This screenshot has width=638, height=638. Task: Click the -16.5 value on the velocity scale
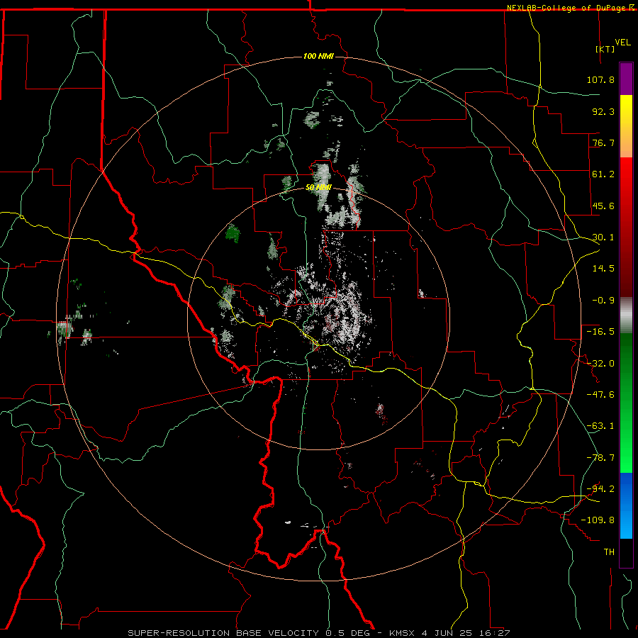(600, 332)
